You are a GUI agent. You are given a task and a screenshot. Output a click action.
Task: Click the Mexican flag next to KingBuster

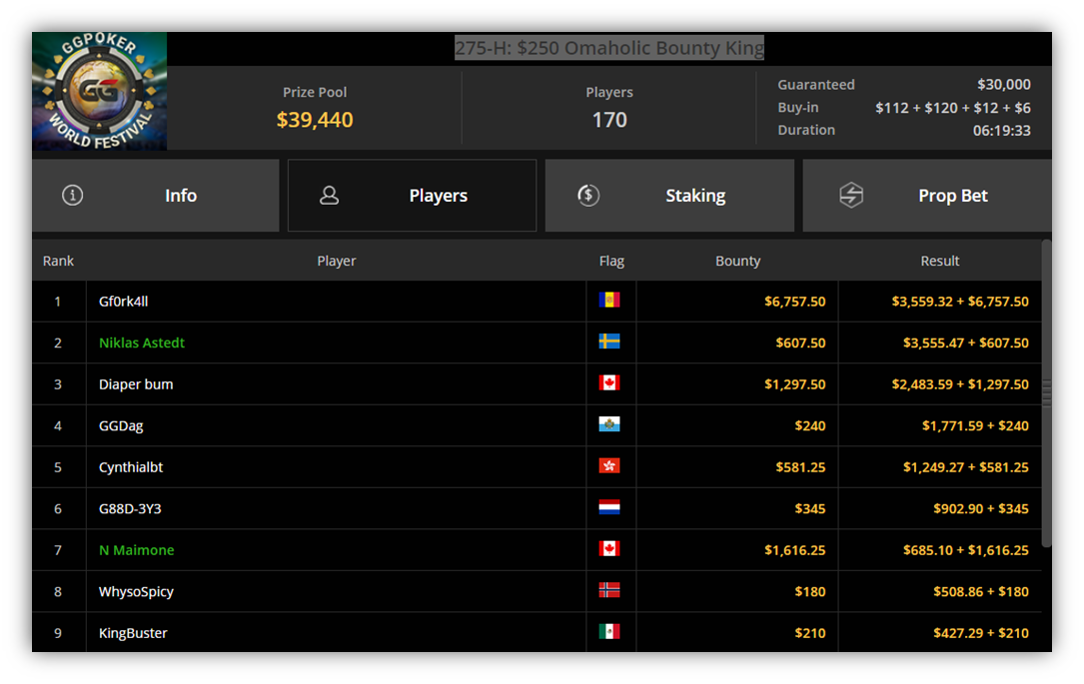609,631
